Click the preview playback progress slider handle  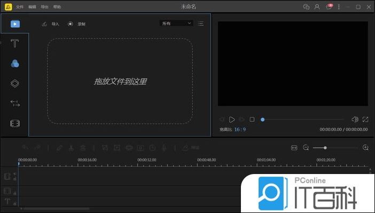pyautogui.click(x=263, y=120)
